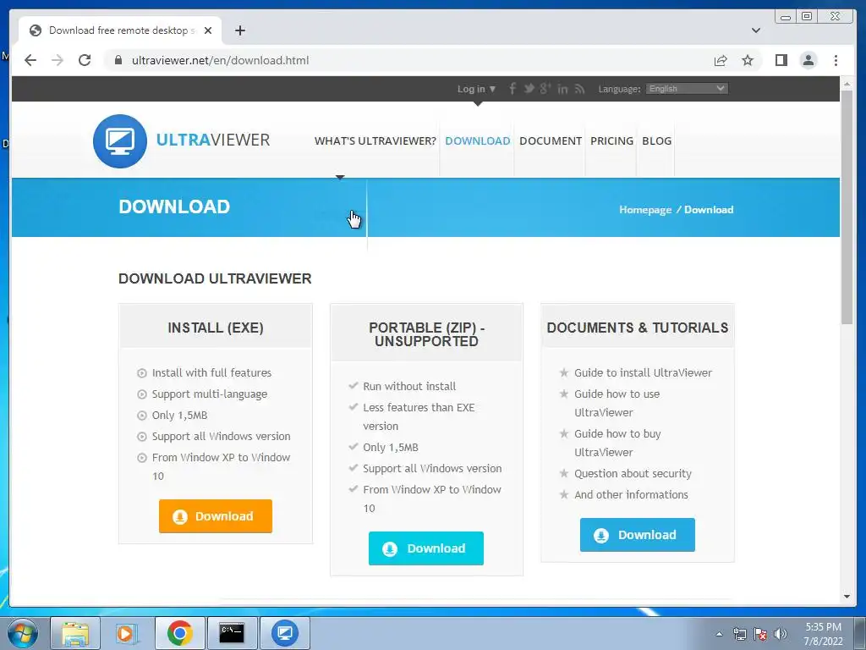The width and height of the screenshot is (866, 650).
Task: Open Guide to install UltraViewer
Action: [x=643, y=372]
